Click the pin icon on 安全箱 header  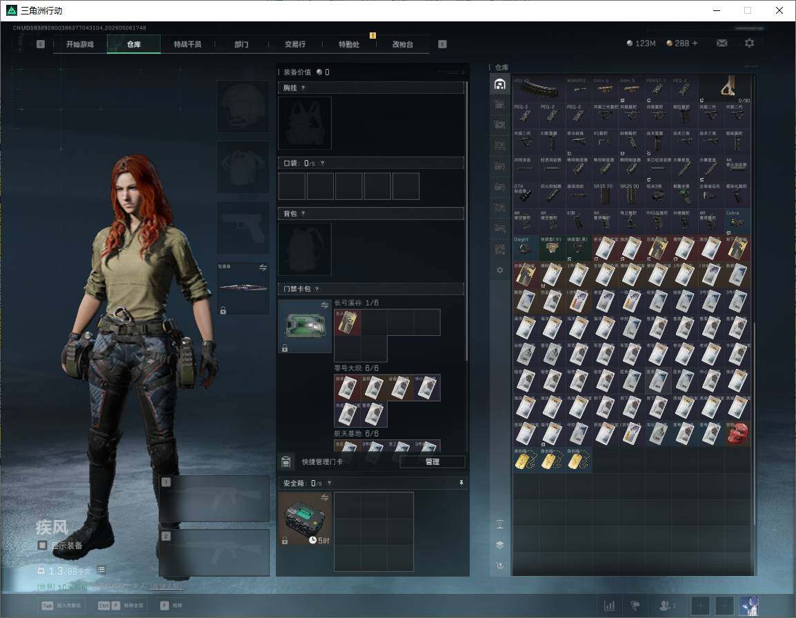point(461,483)
